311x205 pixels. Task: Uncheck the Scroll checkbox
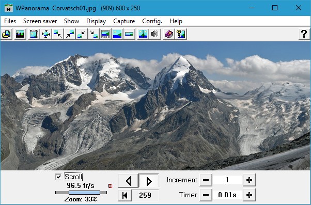[58, 177]
